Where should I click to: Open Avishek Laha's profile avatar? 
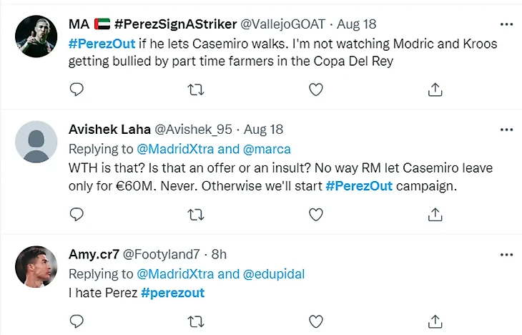coord(36,142)
